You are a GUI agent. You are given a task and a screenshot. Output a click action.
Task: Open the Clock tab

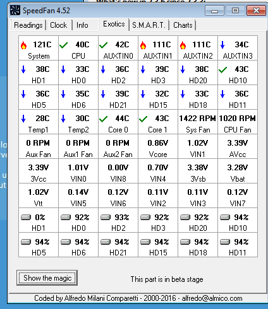click(58, 25)
